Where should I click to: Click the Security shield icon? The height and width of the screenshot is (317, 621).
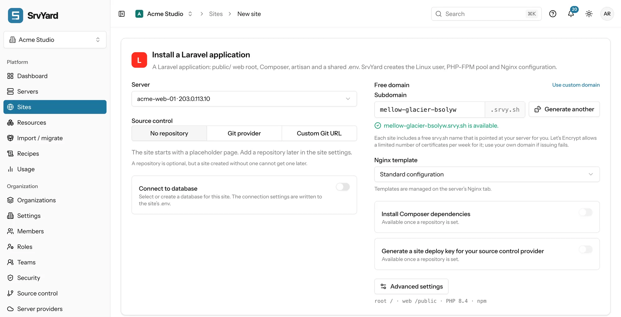point(11,278)
